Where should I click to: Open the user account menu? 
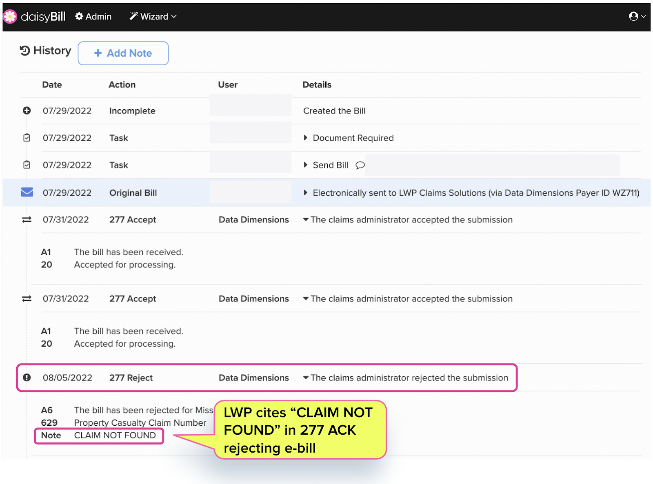coord(637,16)
